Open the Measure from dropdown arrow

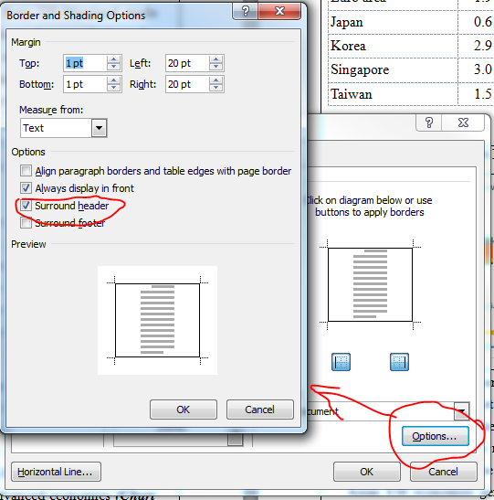99,128
